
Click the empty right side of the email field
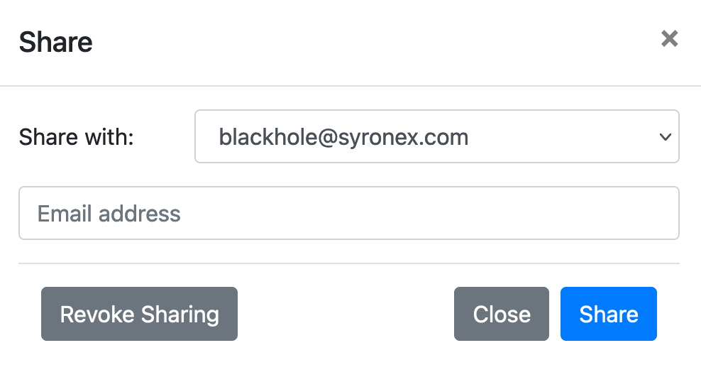[x=492, y=213]
